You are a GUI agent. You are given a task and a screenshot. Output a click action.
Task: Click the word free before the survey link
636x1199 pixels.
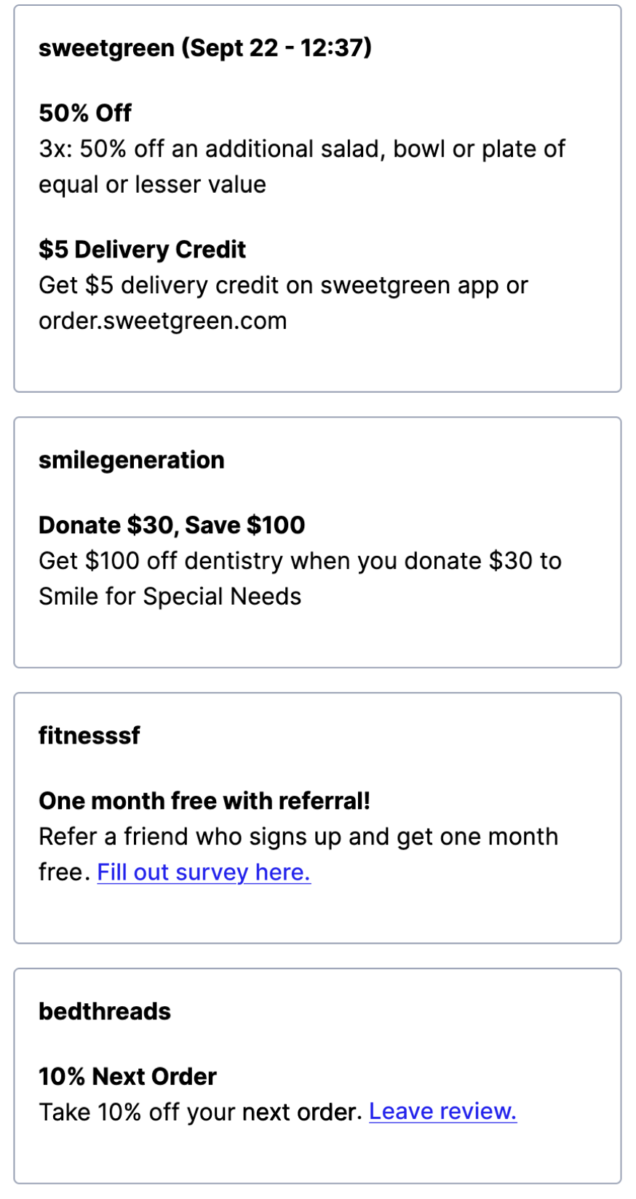[x=63, y=872]
